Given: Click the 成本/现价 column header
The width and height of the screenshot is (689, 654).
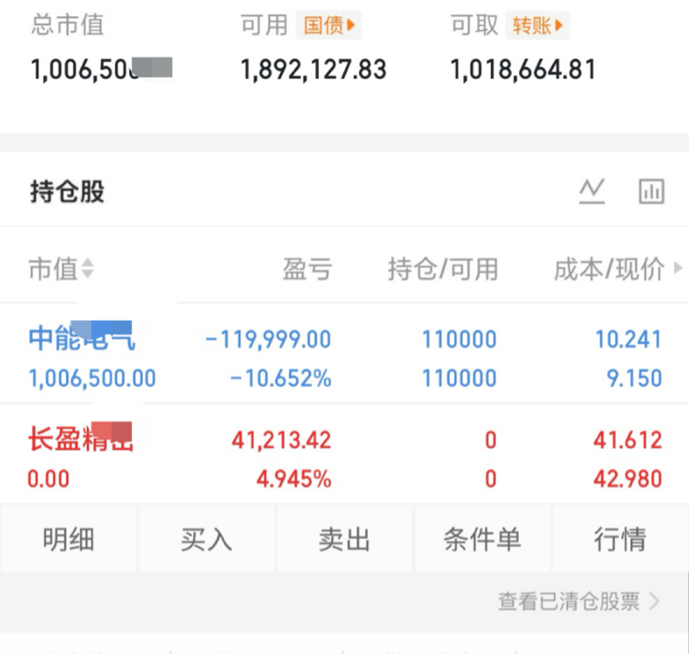Looking at the screenshot, I should click(x=609, y=268).
